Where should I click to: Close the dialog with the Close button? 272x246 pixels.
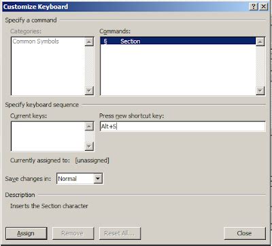(x=245, y=233)
